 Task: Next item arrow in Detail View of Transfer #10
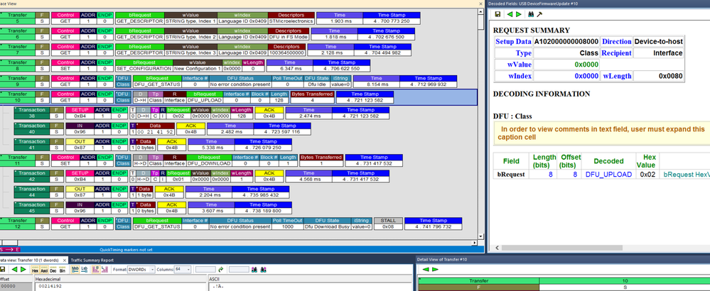[x=435, y=269]
